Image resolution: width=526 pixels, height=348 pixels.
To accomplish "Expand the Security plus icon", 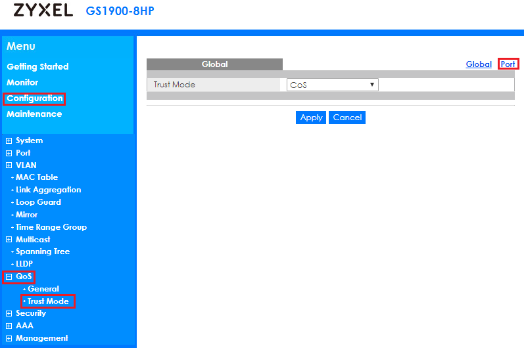I will pyautogui.click(x=9, y=314).
